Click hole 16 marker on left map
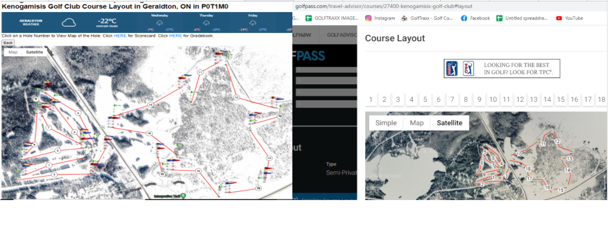Image resolution: width=608 pixels, height=233 pixels. [x=198, y=171]
